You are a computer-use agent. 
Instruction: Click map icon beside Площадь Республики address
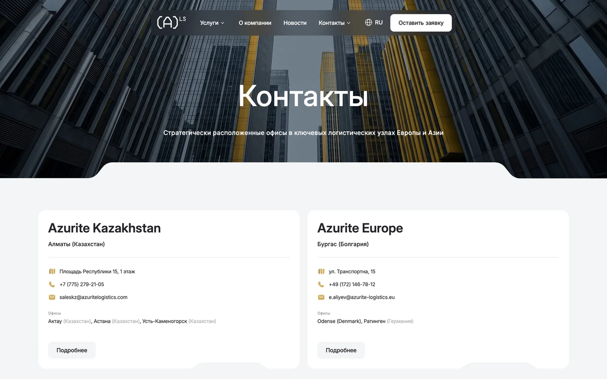point(52,271)
